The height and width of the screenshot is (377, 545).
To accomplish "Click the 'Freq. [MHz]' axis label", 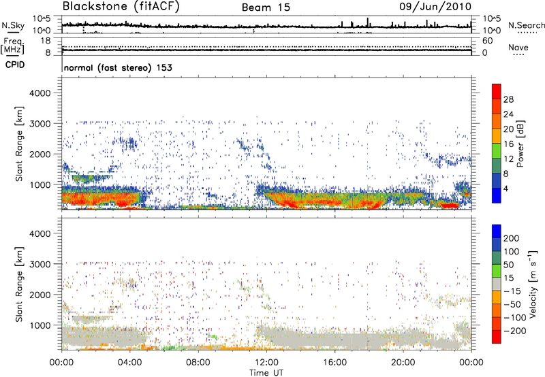I will (x=12, y=46).
